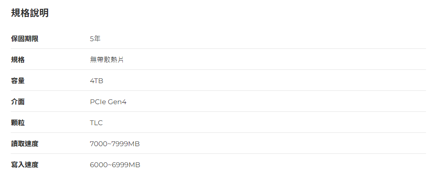The width and height of the screenshot is (429, 177).
Task: Select the TLC value text
Action: tap(96, 123)
